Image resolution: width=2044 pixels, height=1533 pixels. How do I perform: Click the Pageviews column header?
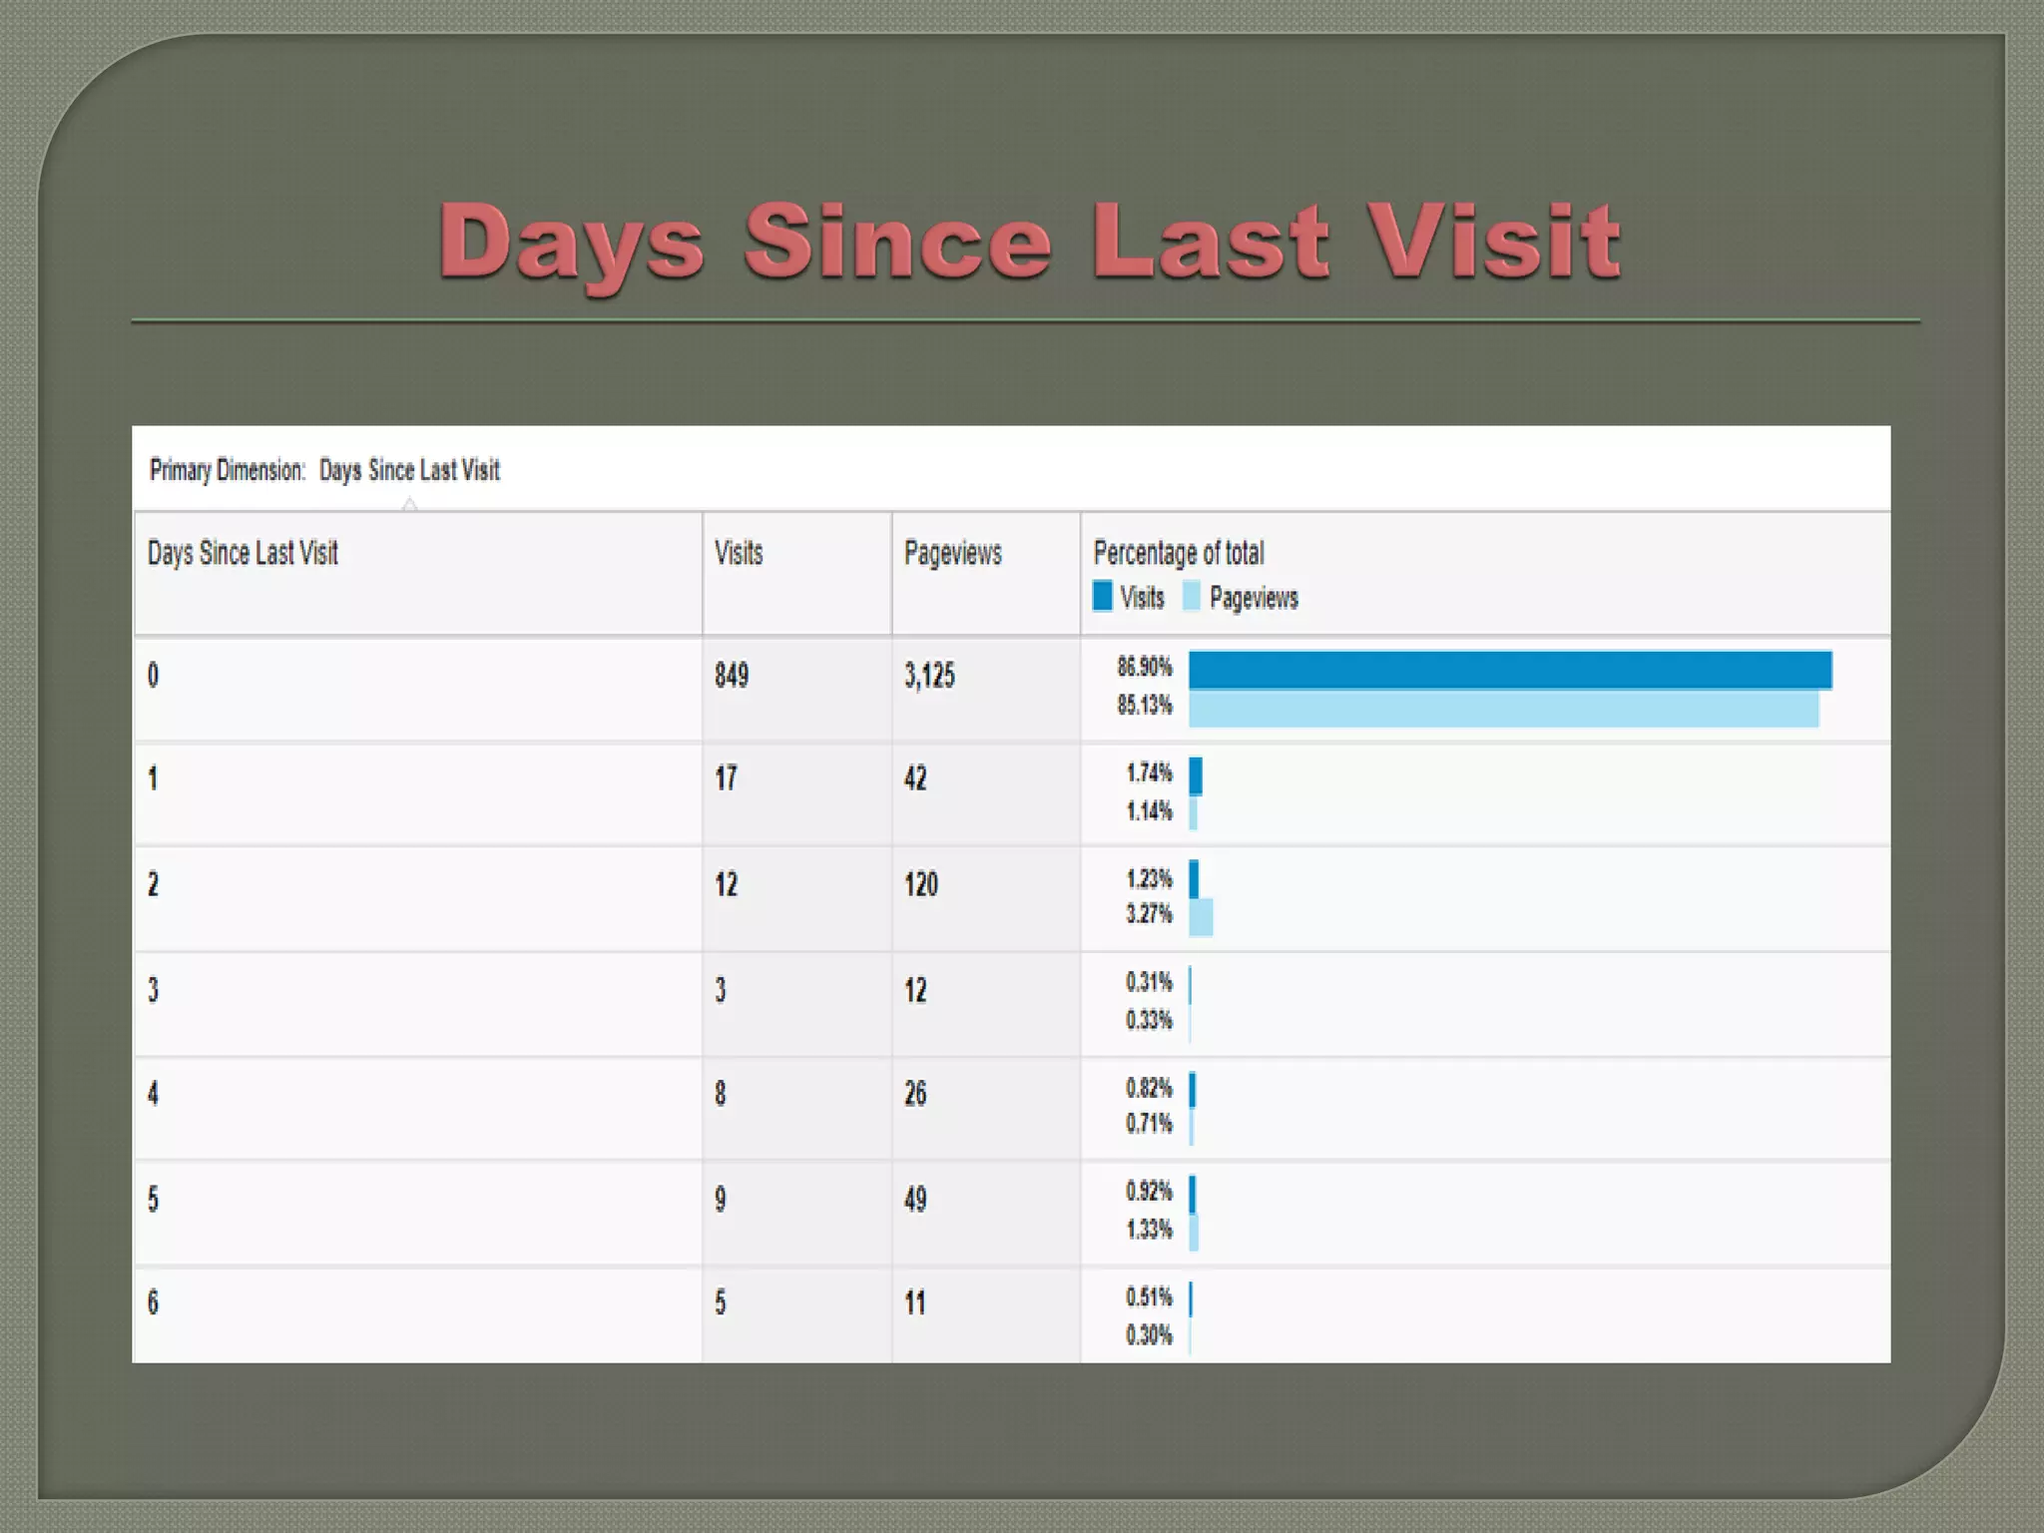(x=952, y=553)
